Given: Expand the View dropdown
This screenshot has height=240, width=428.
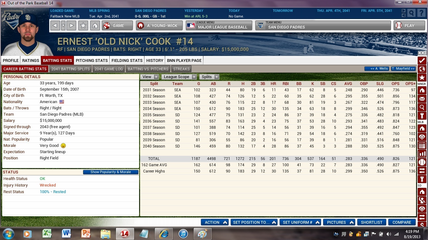Looking at the screenshot, I should 150,77.
